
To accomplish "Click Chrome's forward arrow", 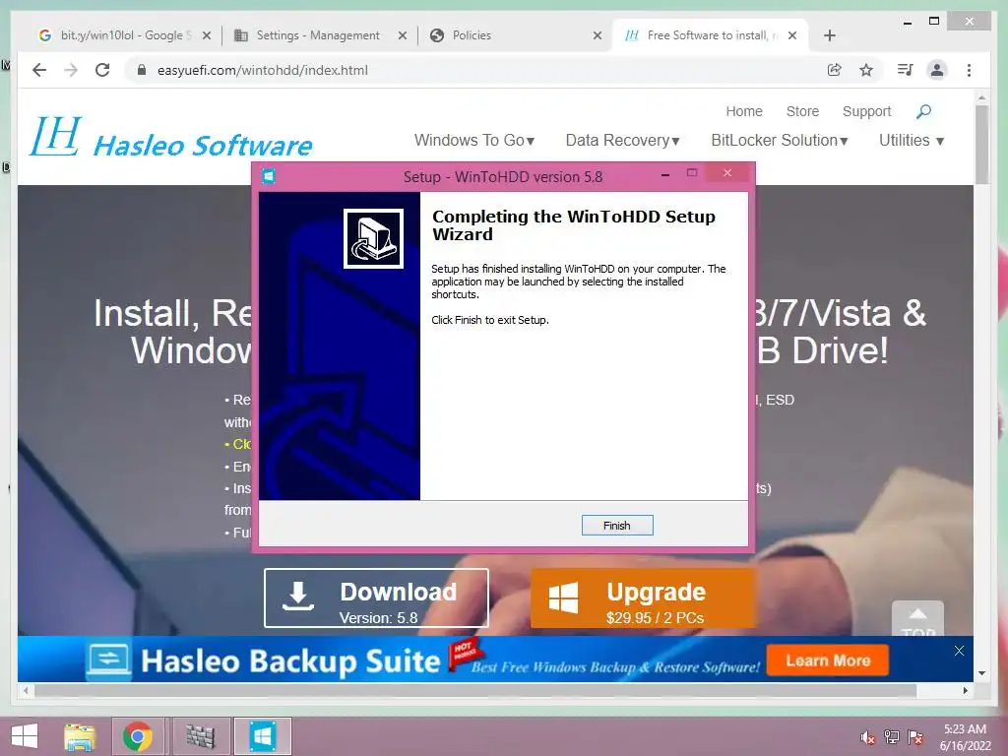I will (x=71, y=70).
